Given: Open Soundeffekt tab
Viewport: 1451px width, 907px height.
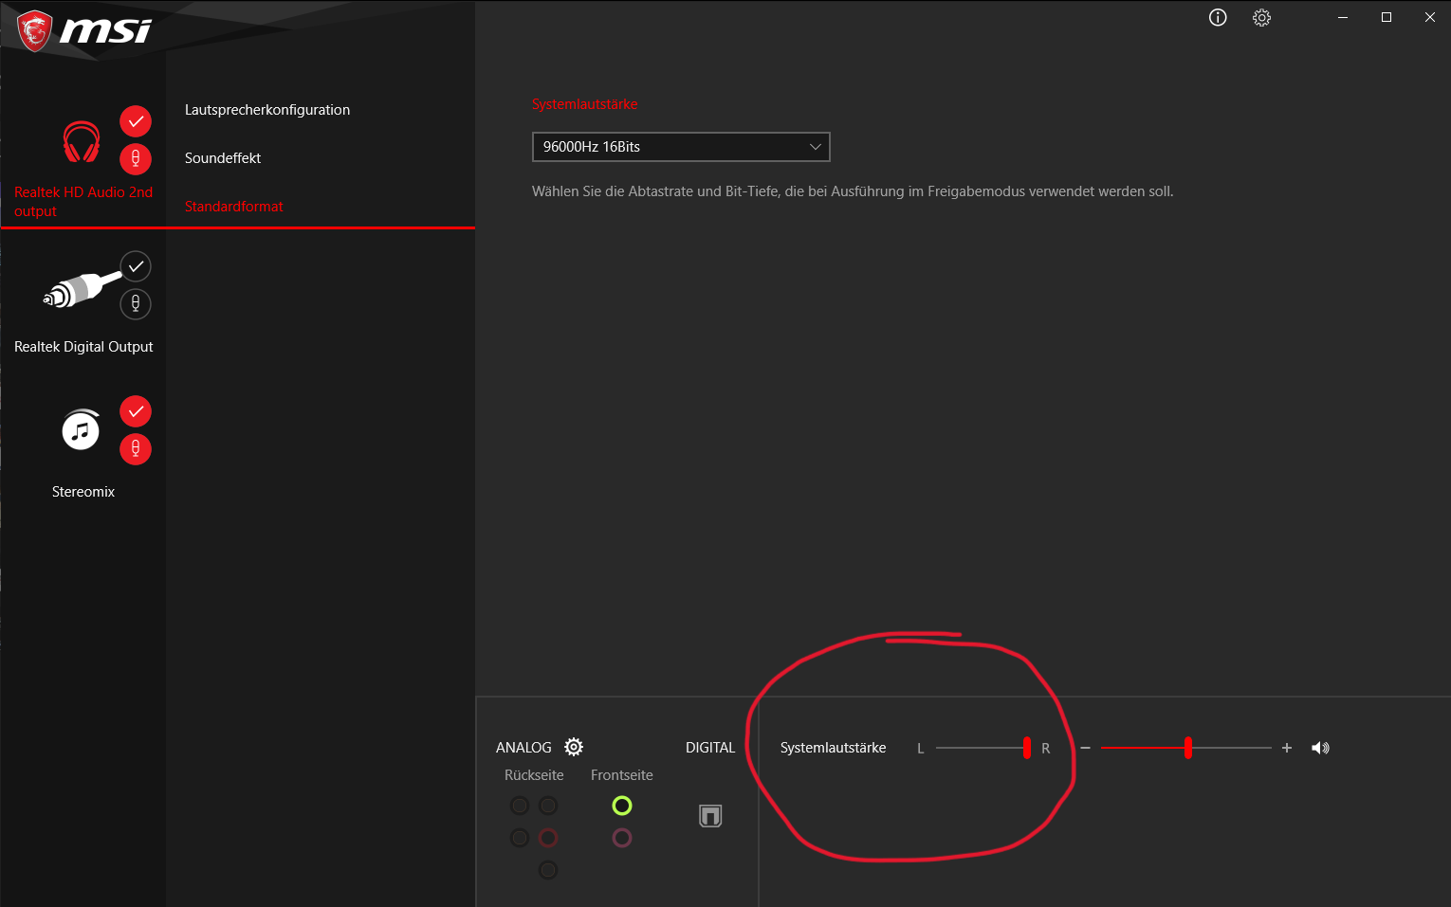Looking at the screenshot, I should (x=223, y=158).
